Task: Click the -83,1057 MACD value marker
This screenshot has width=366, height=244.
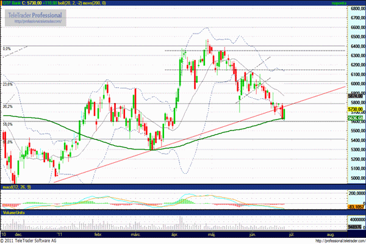Action: click(x=355, y=207)
